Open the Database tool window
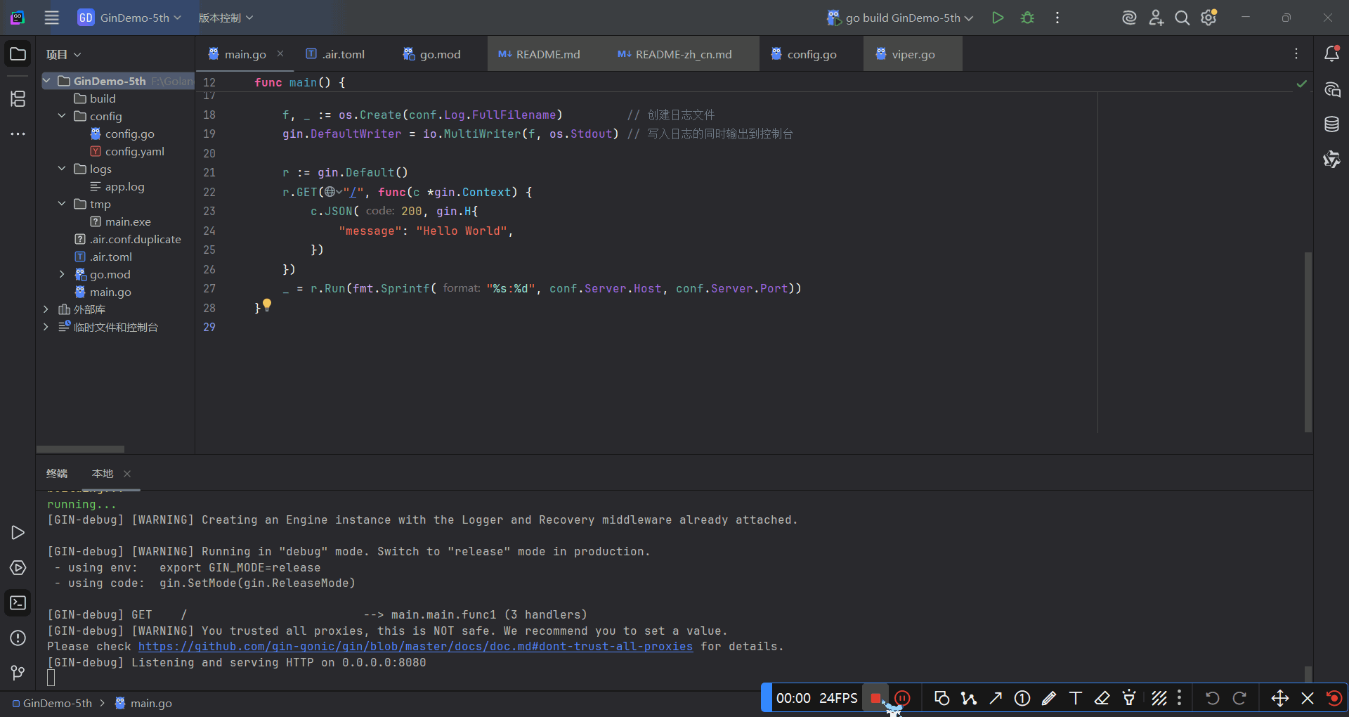The height and width of the screenshot is (717, 1349). coord(1331,124)
